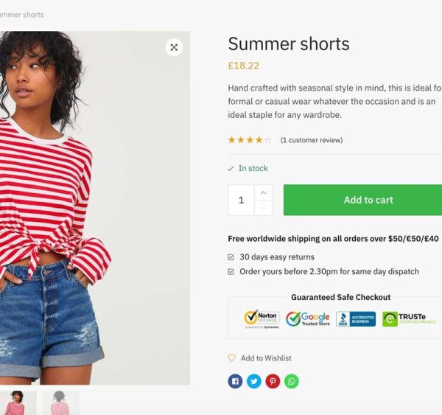
Task: Click the Google Trusted Store badge
Action: point(308,319)
